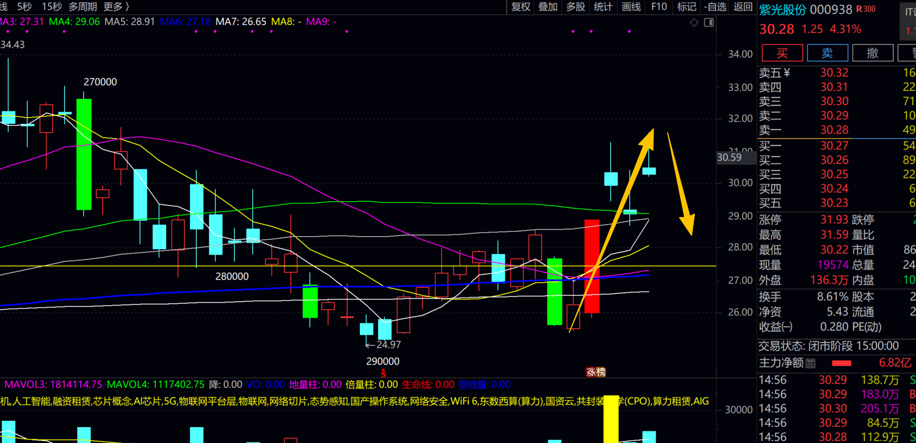Click the blue 卖 sell button
Screen dimensions: 916x443
[827, 53]
